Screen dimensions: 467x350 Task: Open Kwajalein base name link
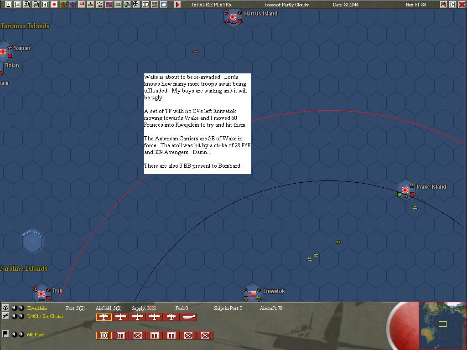coord(37,308)
